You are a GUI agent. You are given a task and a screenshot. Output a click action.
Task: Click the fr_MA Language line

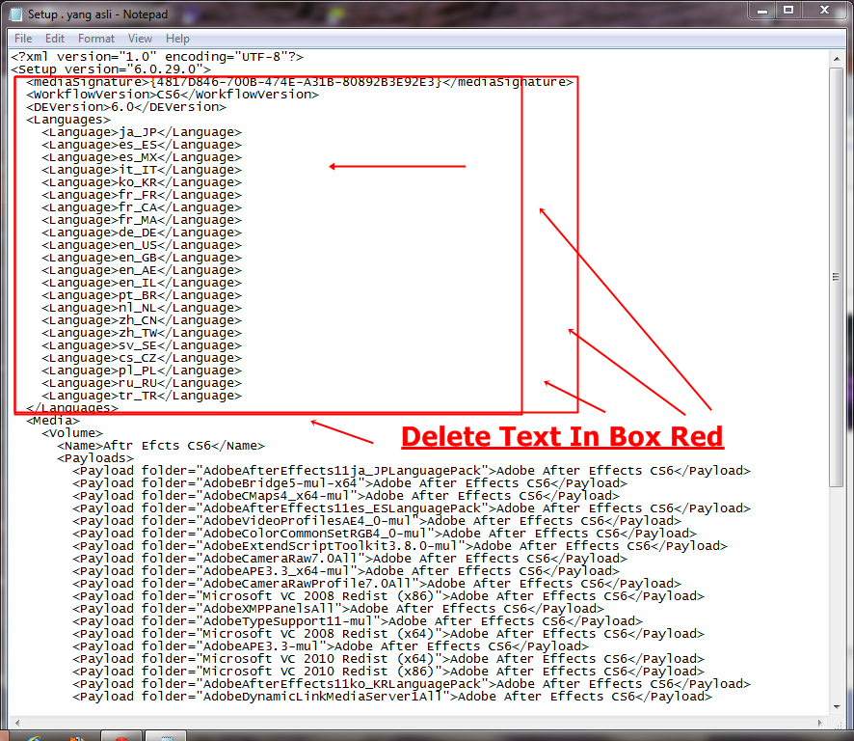[141, 220]
